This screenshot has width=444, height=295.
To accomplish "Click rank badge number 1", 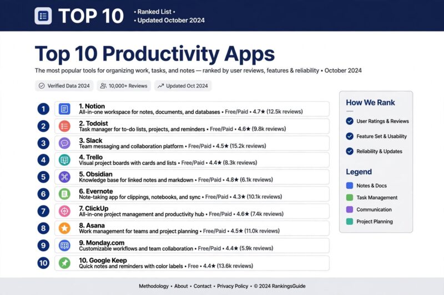I will coord(43,109).
